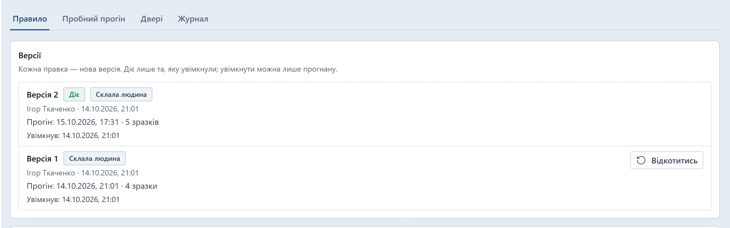Screen dimensions: 730x228
Task: Click the rollback arrow icon in Відкотитись
Action: pos(641,160)
